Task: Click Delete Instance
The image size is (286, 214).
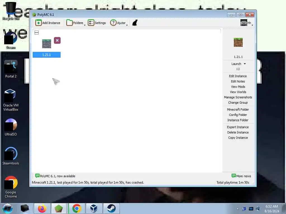Action: click(x=238, y=132)
